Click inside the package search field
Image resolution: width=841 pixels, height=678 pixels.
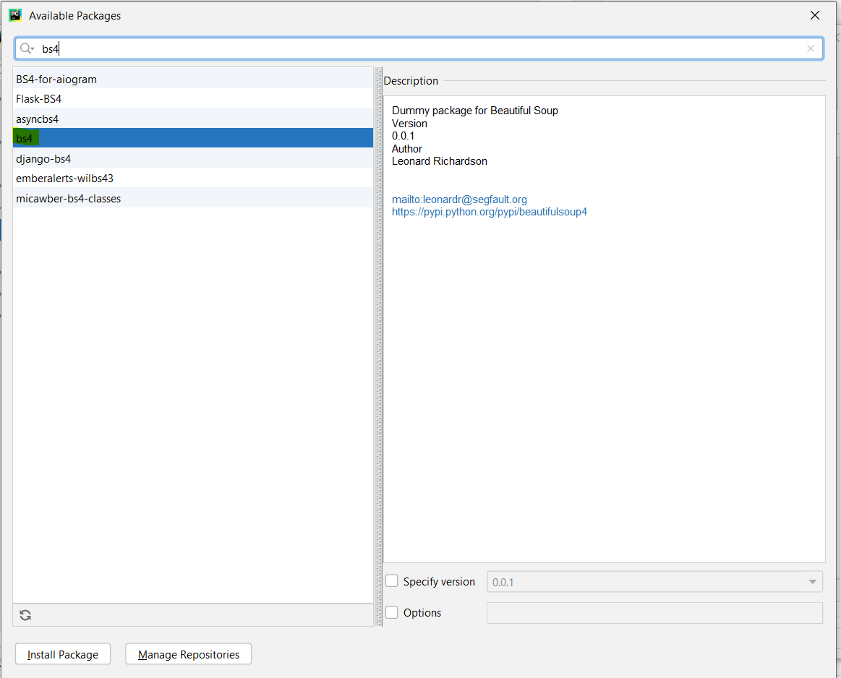pos(217,48)
